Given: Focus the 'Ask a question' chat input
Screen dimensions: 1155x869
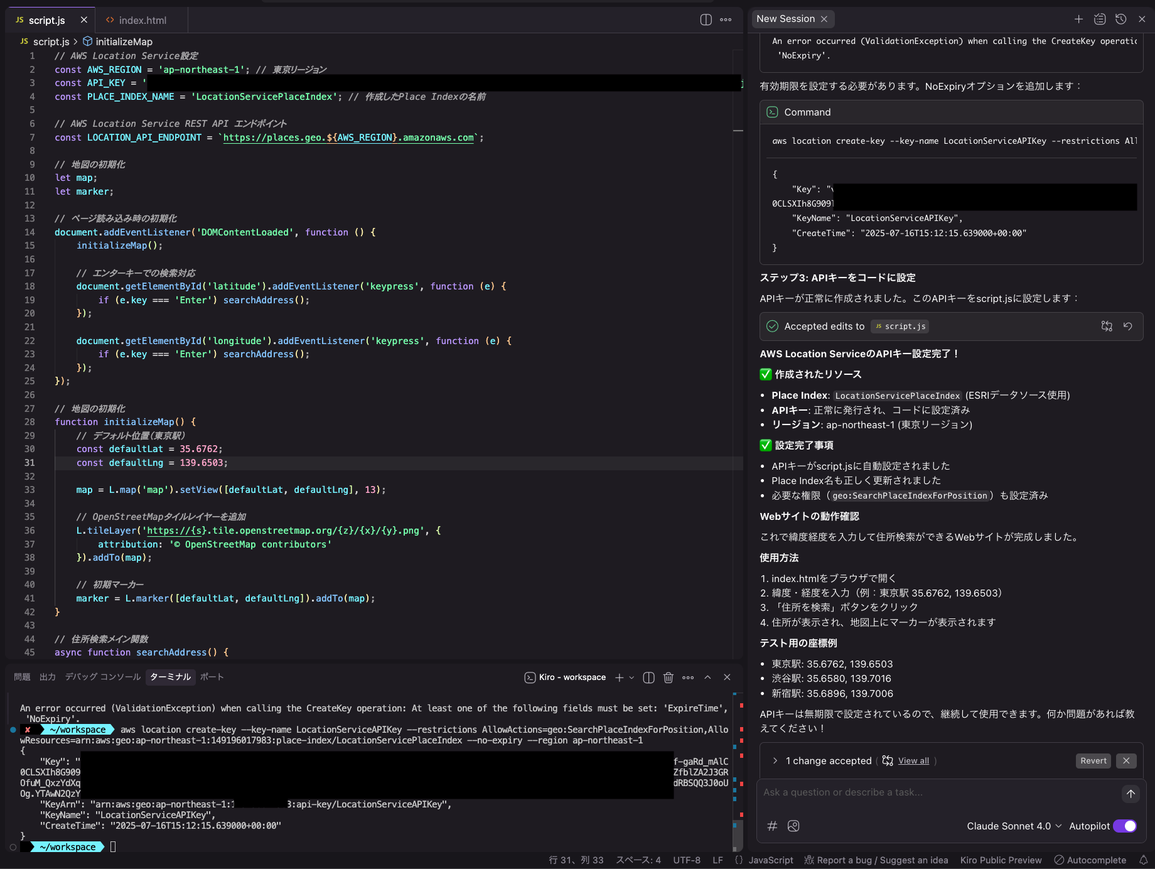Looking at the screenshot, I should coord(938,792).
